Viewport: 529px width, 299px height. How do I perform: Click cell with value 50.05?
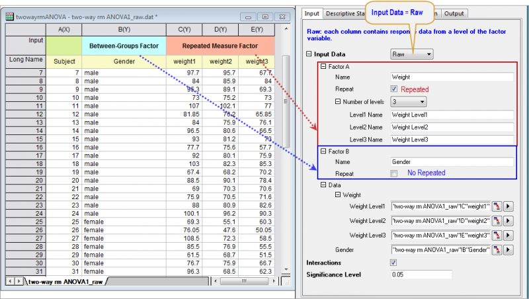tap(257, 230)
